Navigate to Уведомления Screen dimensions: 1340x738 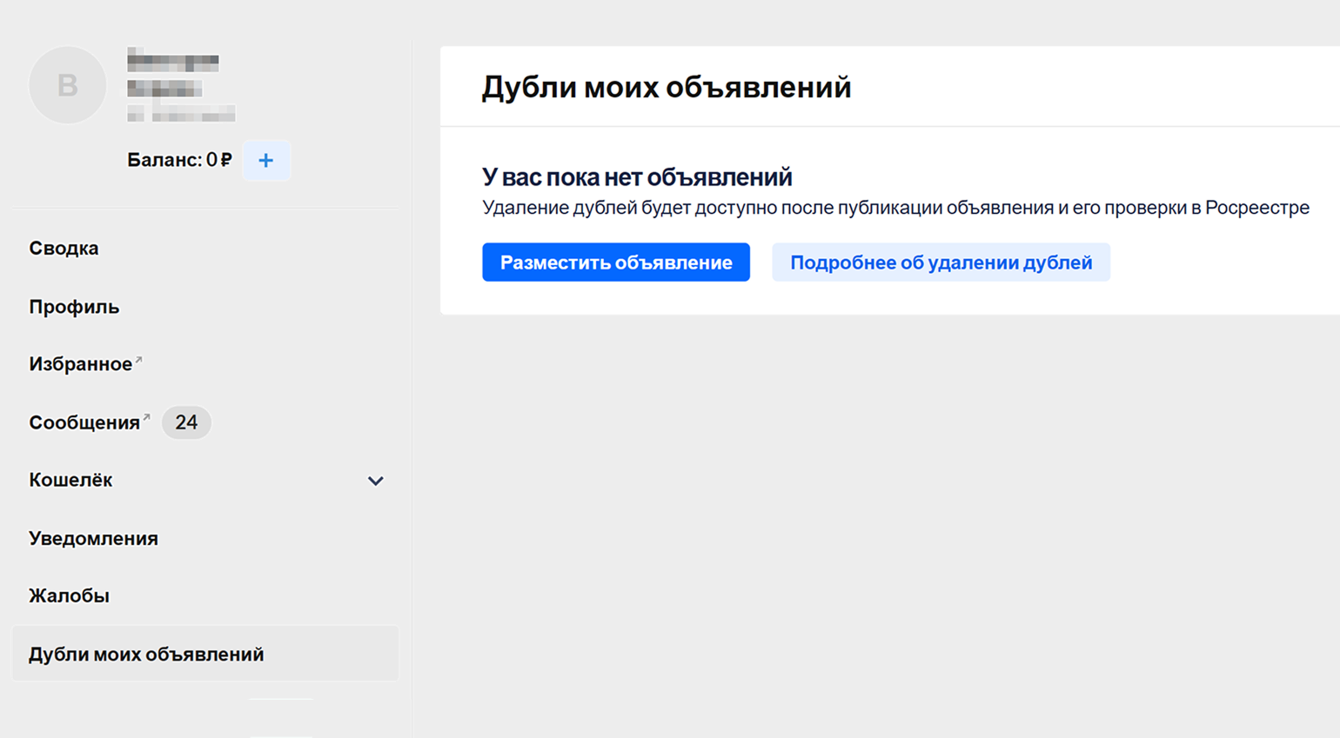coord(93,539)
